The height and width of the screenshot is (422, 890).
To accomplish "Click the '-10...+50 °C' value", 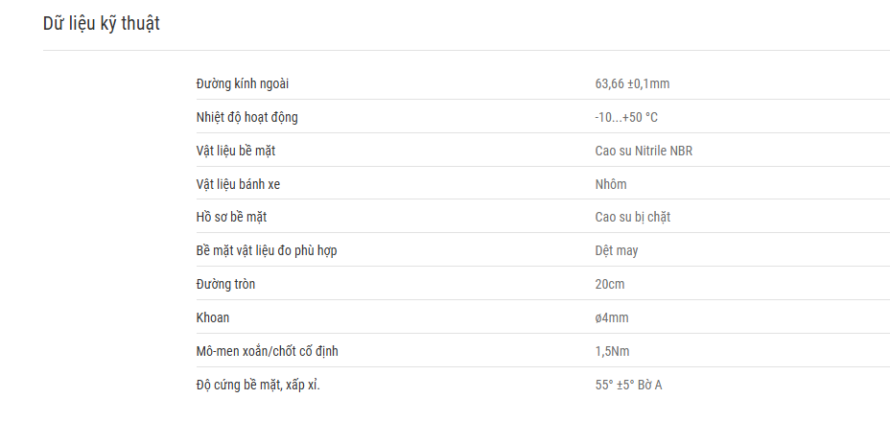I will click(626, 118).
